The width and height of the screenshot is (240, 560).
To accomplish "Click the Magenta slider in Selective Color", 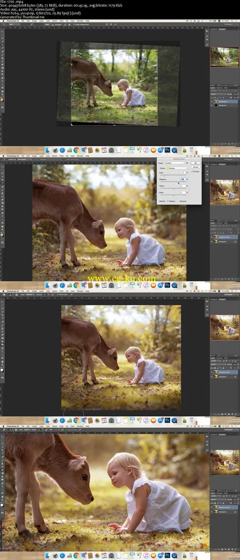I will click(x=173, y=182).
